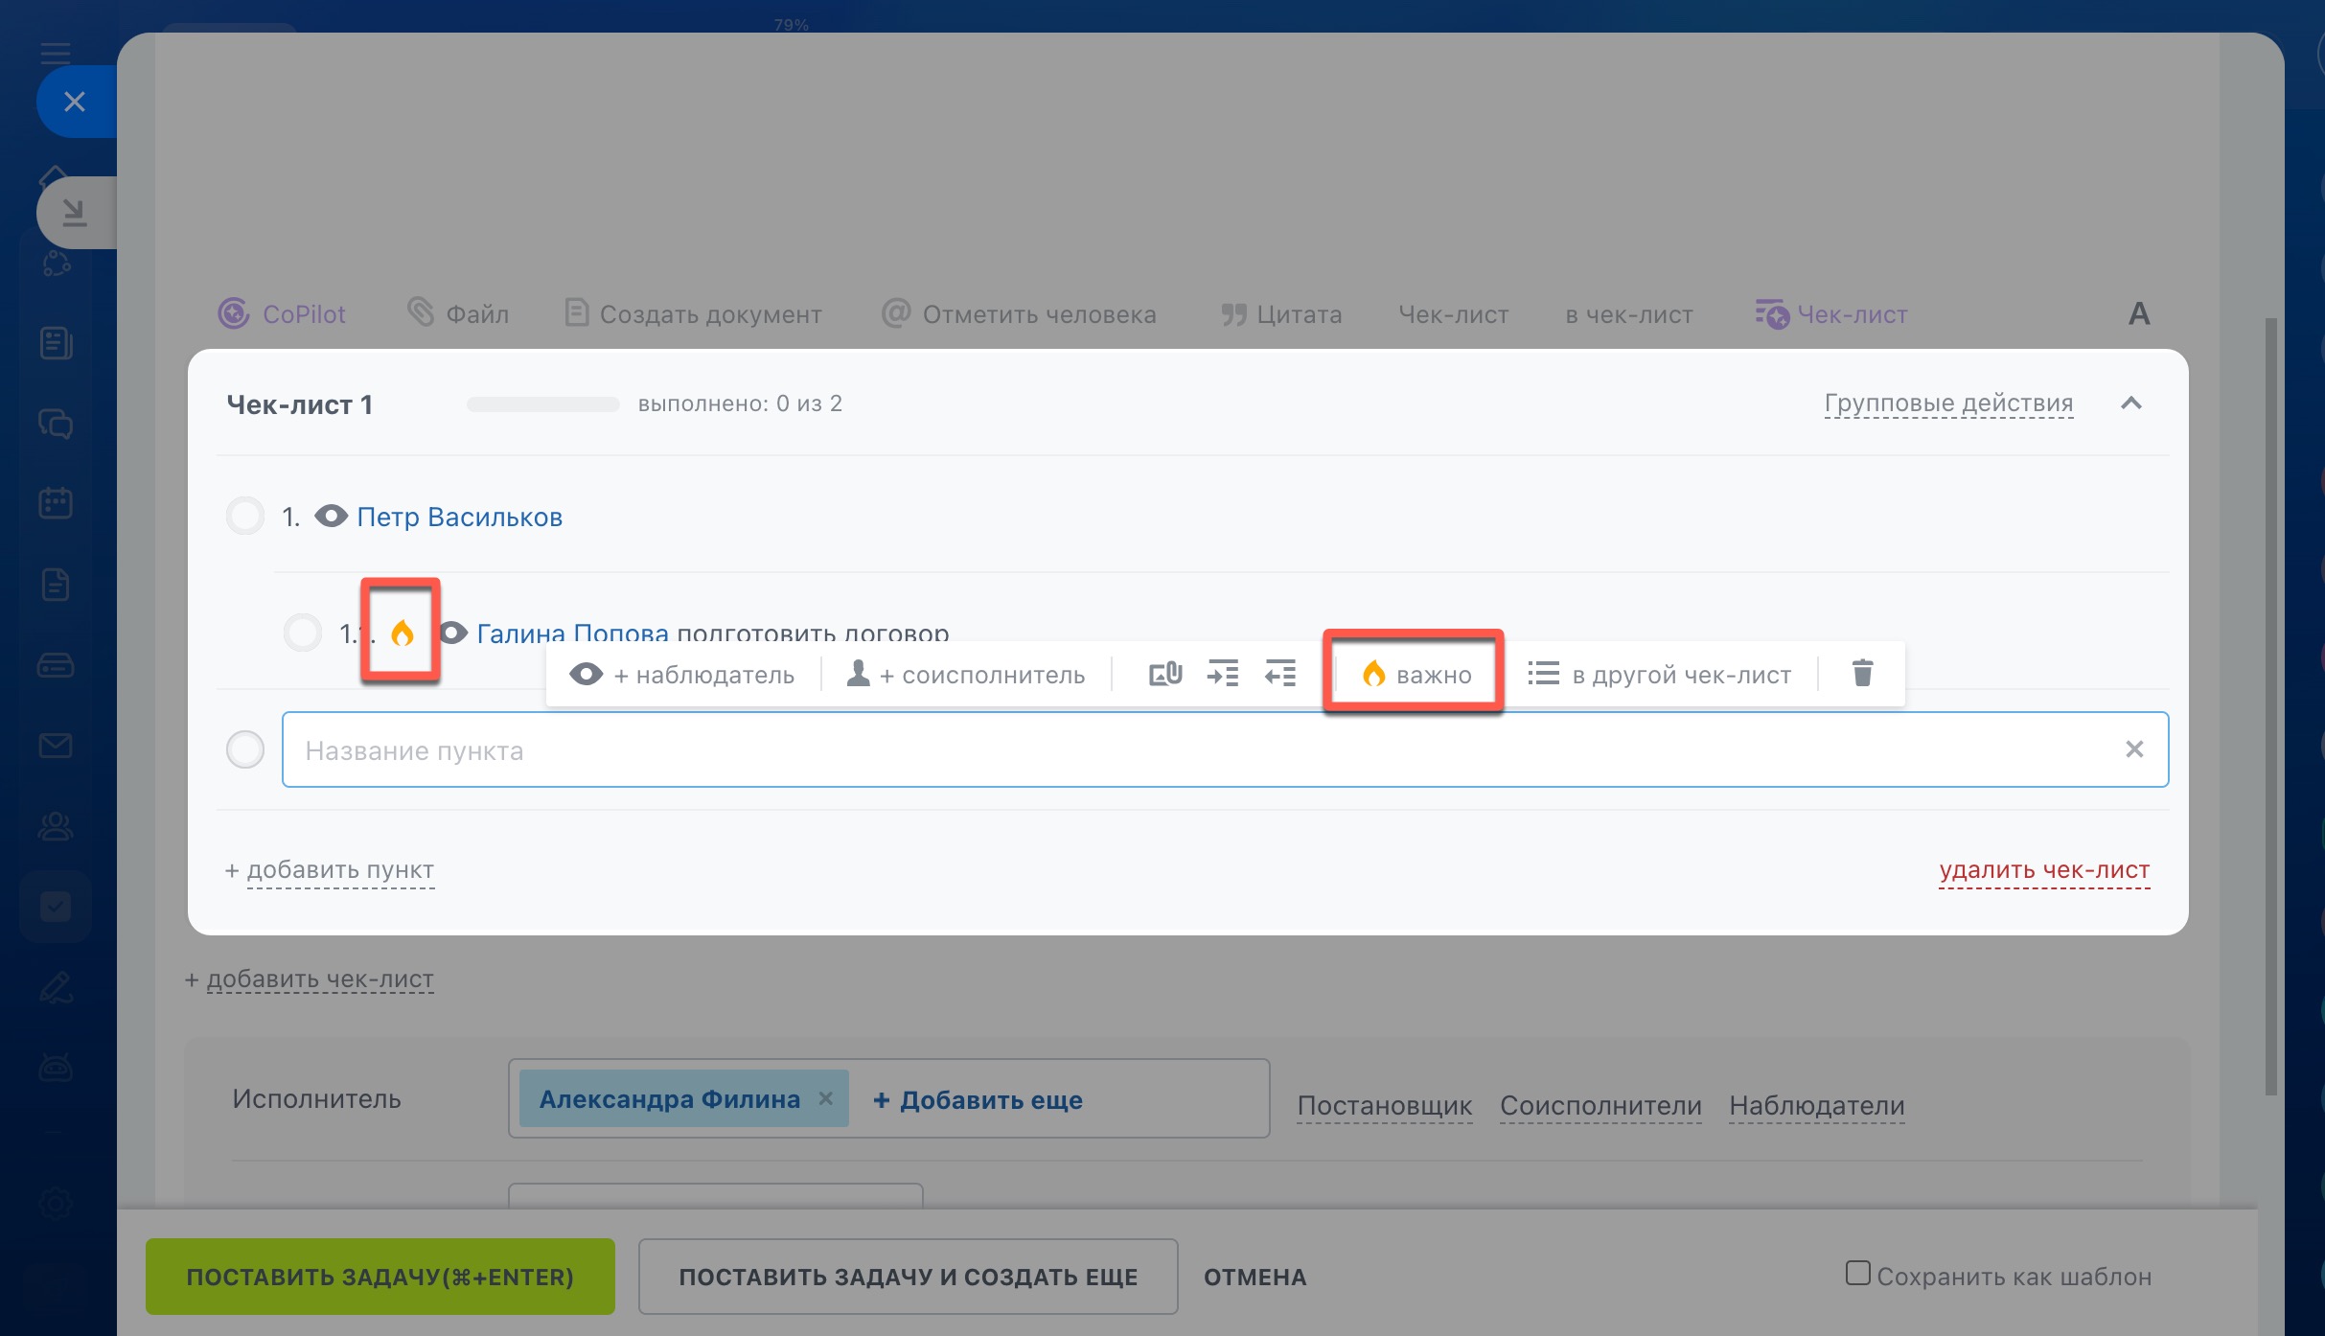The width and height of the screenshot is (2325, 1336).
Task: Click the decrease indent icon
Action: (x=1280, y=674)
